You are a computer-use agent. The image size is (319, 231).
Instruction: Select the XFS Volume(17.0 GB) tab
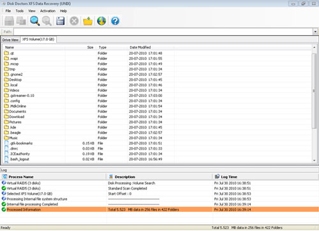pos(38,40)
